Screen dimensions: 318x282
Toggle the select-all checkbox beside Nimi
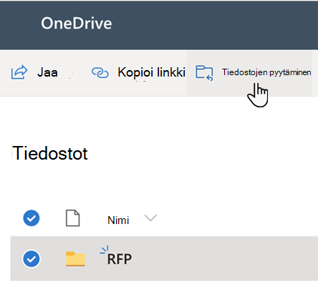click(32, 218)
